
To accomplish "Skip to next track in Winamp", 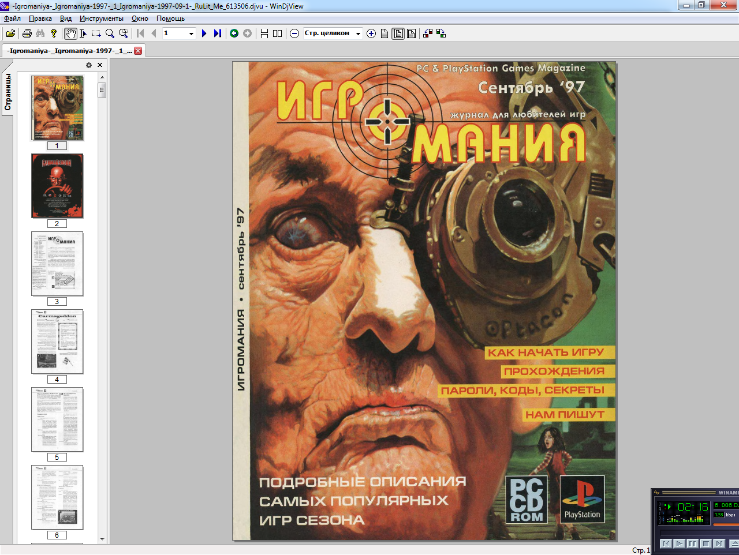I will click(x=719, y=543).
